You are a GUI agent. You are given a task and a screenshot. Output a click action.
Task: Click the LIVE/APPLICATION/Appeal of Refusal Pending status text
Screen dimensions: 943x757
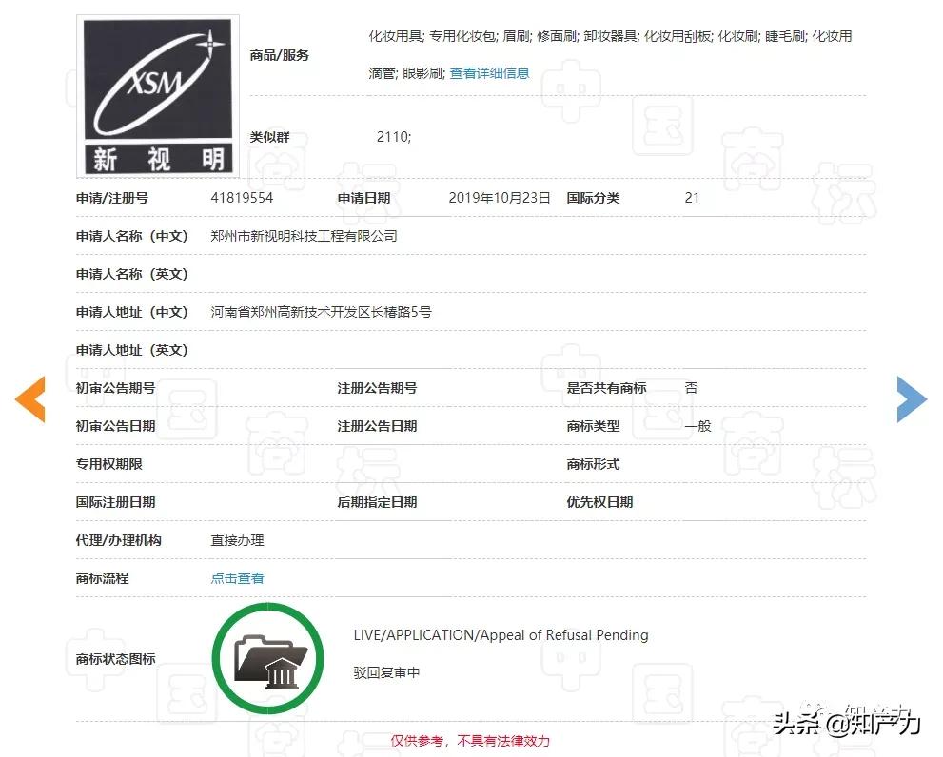501,634
